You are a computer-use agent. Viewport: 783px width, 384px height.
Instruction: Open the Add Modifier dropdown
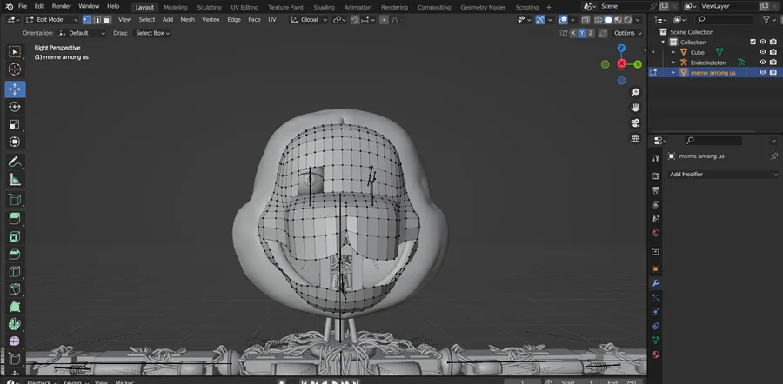point(723,175)
